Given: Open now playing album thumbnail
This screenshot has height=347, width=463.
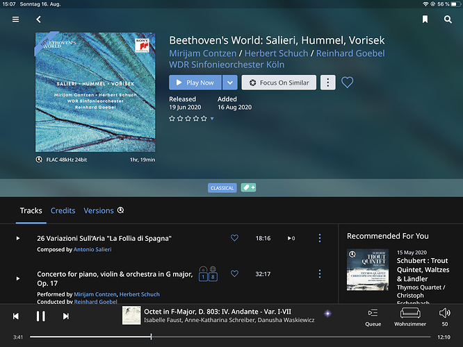Looking at the screenshot, I should (131, 316).
